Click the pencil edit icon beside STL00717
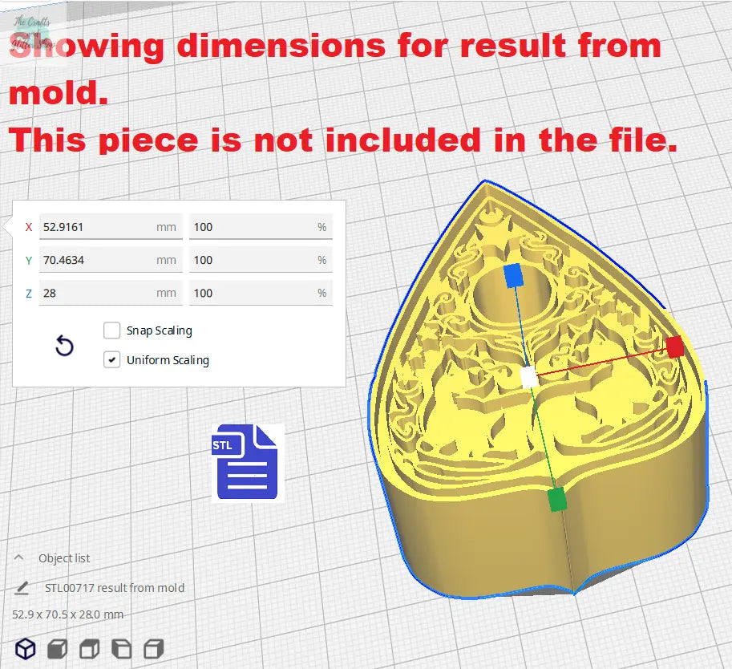 pos(22,588)
